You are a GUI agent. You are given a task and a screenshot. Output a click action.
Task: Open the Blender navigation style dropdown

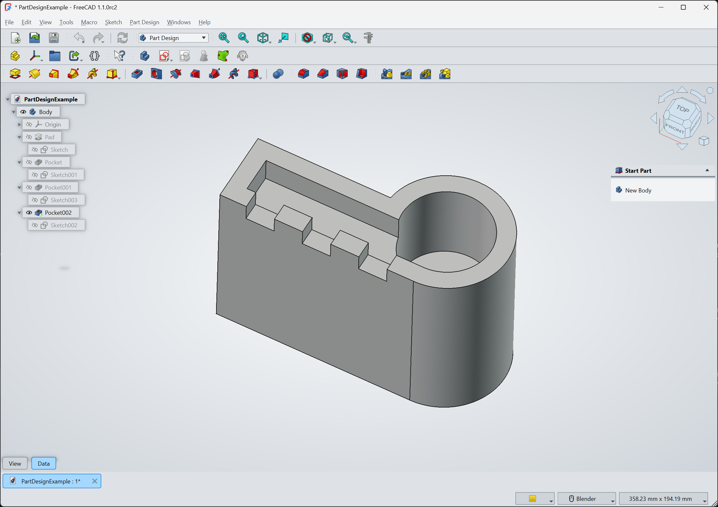[586, 499]
